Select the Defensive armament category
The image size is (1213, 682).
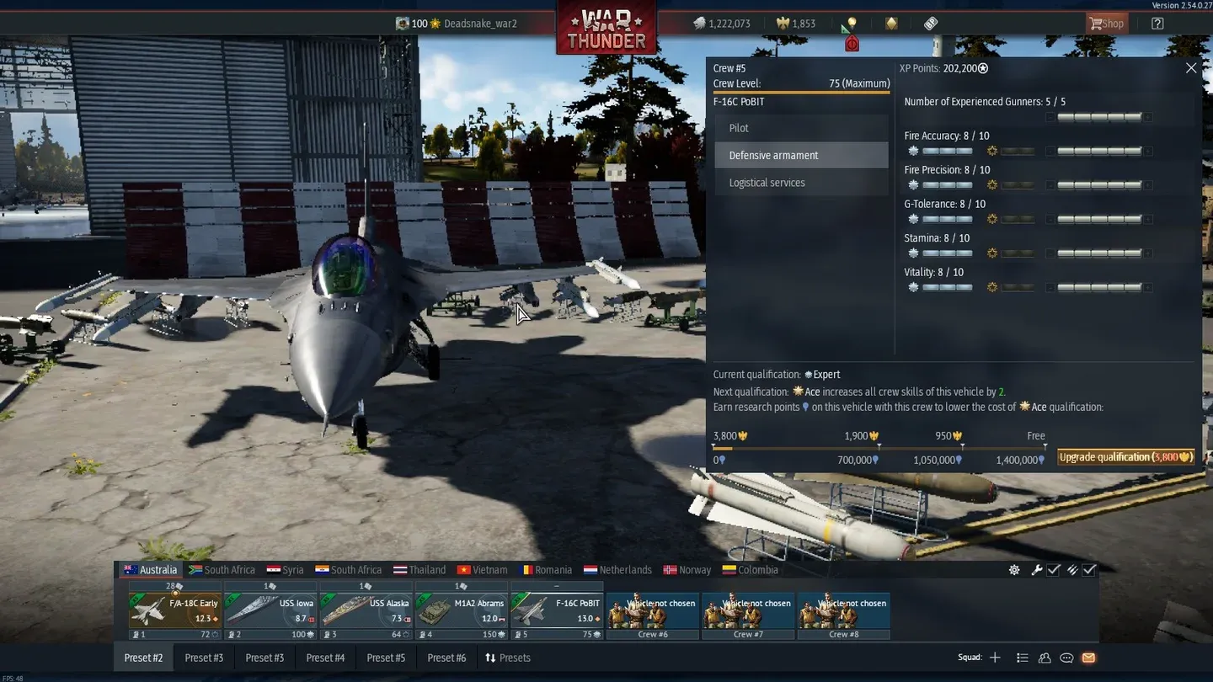click(801, 155)
